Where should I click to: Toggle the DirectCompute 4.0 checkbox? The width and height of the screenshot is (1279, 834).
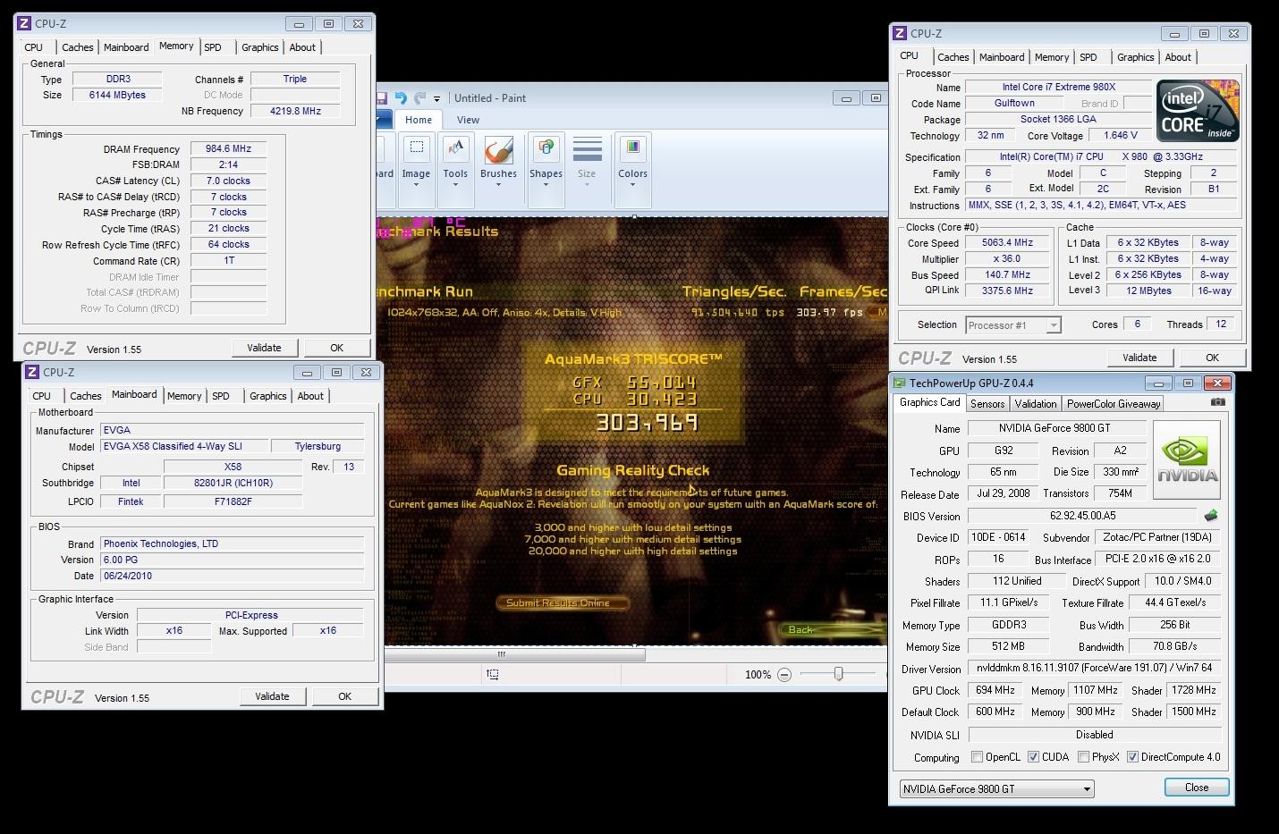click(x=1132, y=757)
